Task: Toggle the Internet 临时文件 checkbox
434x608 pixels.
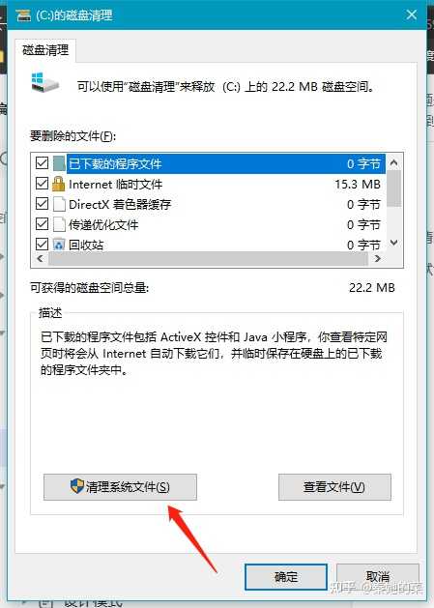Action: (42, 184)
